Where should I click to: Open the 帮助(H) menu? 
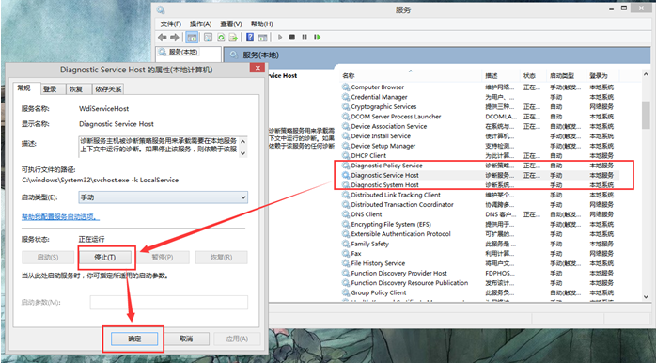click(261, 24)
